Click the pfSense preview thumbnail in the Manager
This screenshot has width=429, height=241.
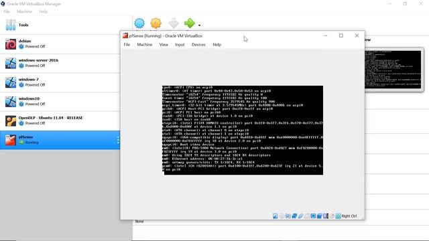pos(393,70)
